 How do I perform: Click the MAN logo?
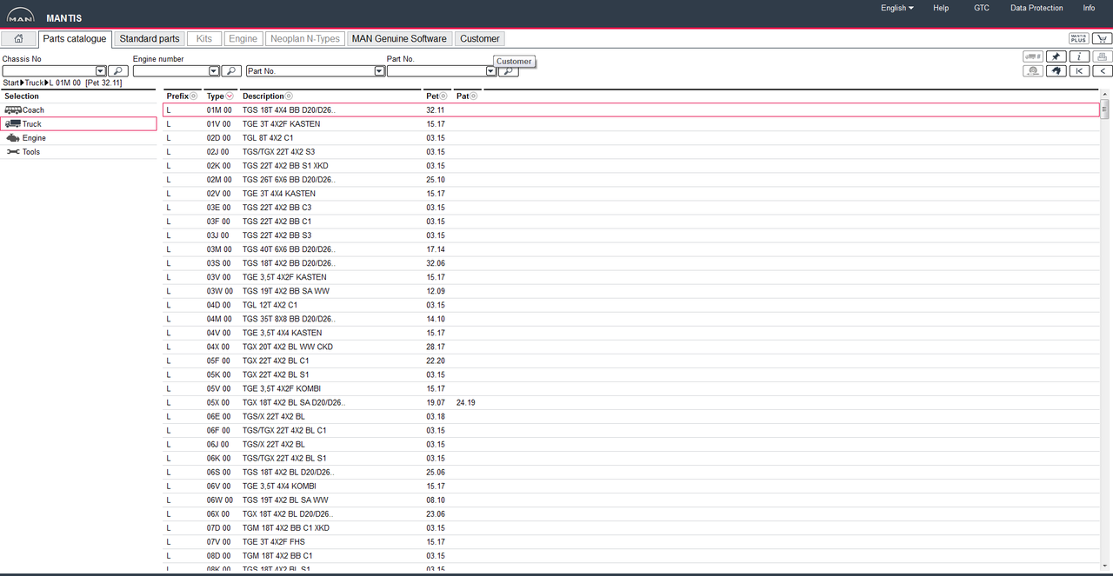21,14
